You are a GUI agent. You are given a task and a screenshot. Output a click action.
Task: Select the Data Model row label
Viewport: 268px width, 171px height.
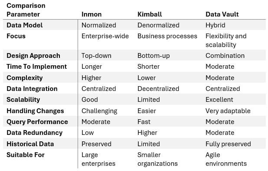[x=25, y=25]
